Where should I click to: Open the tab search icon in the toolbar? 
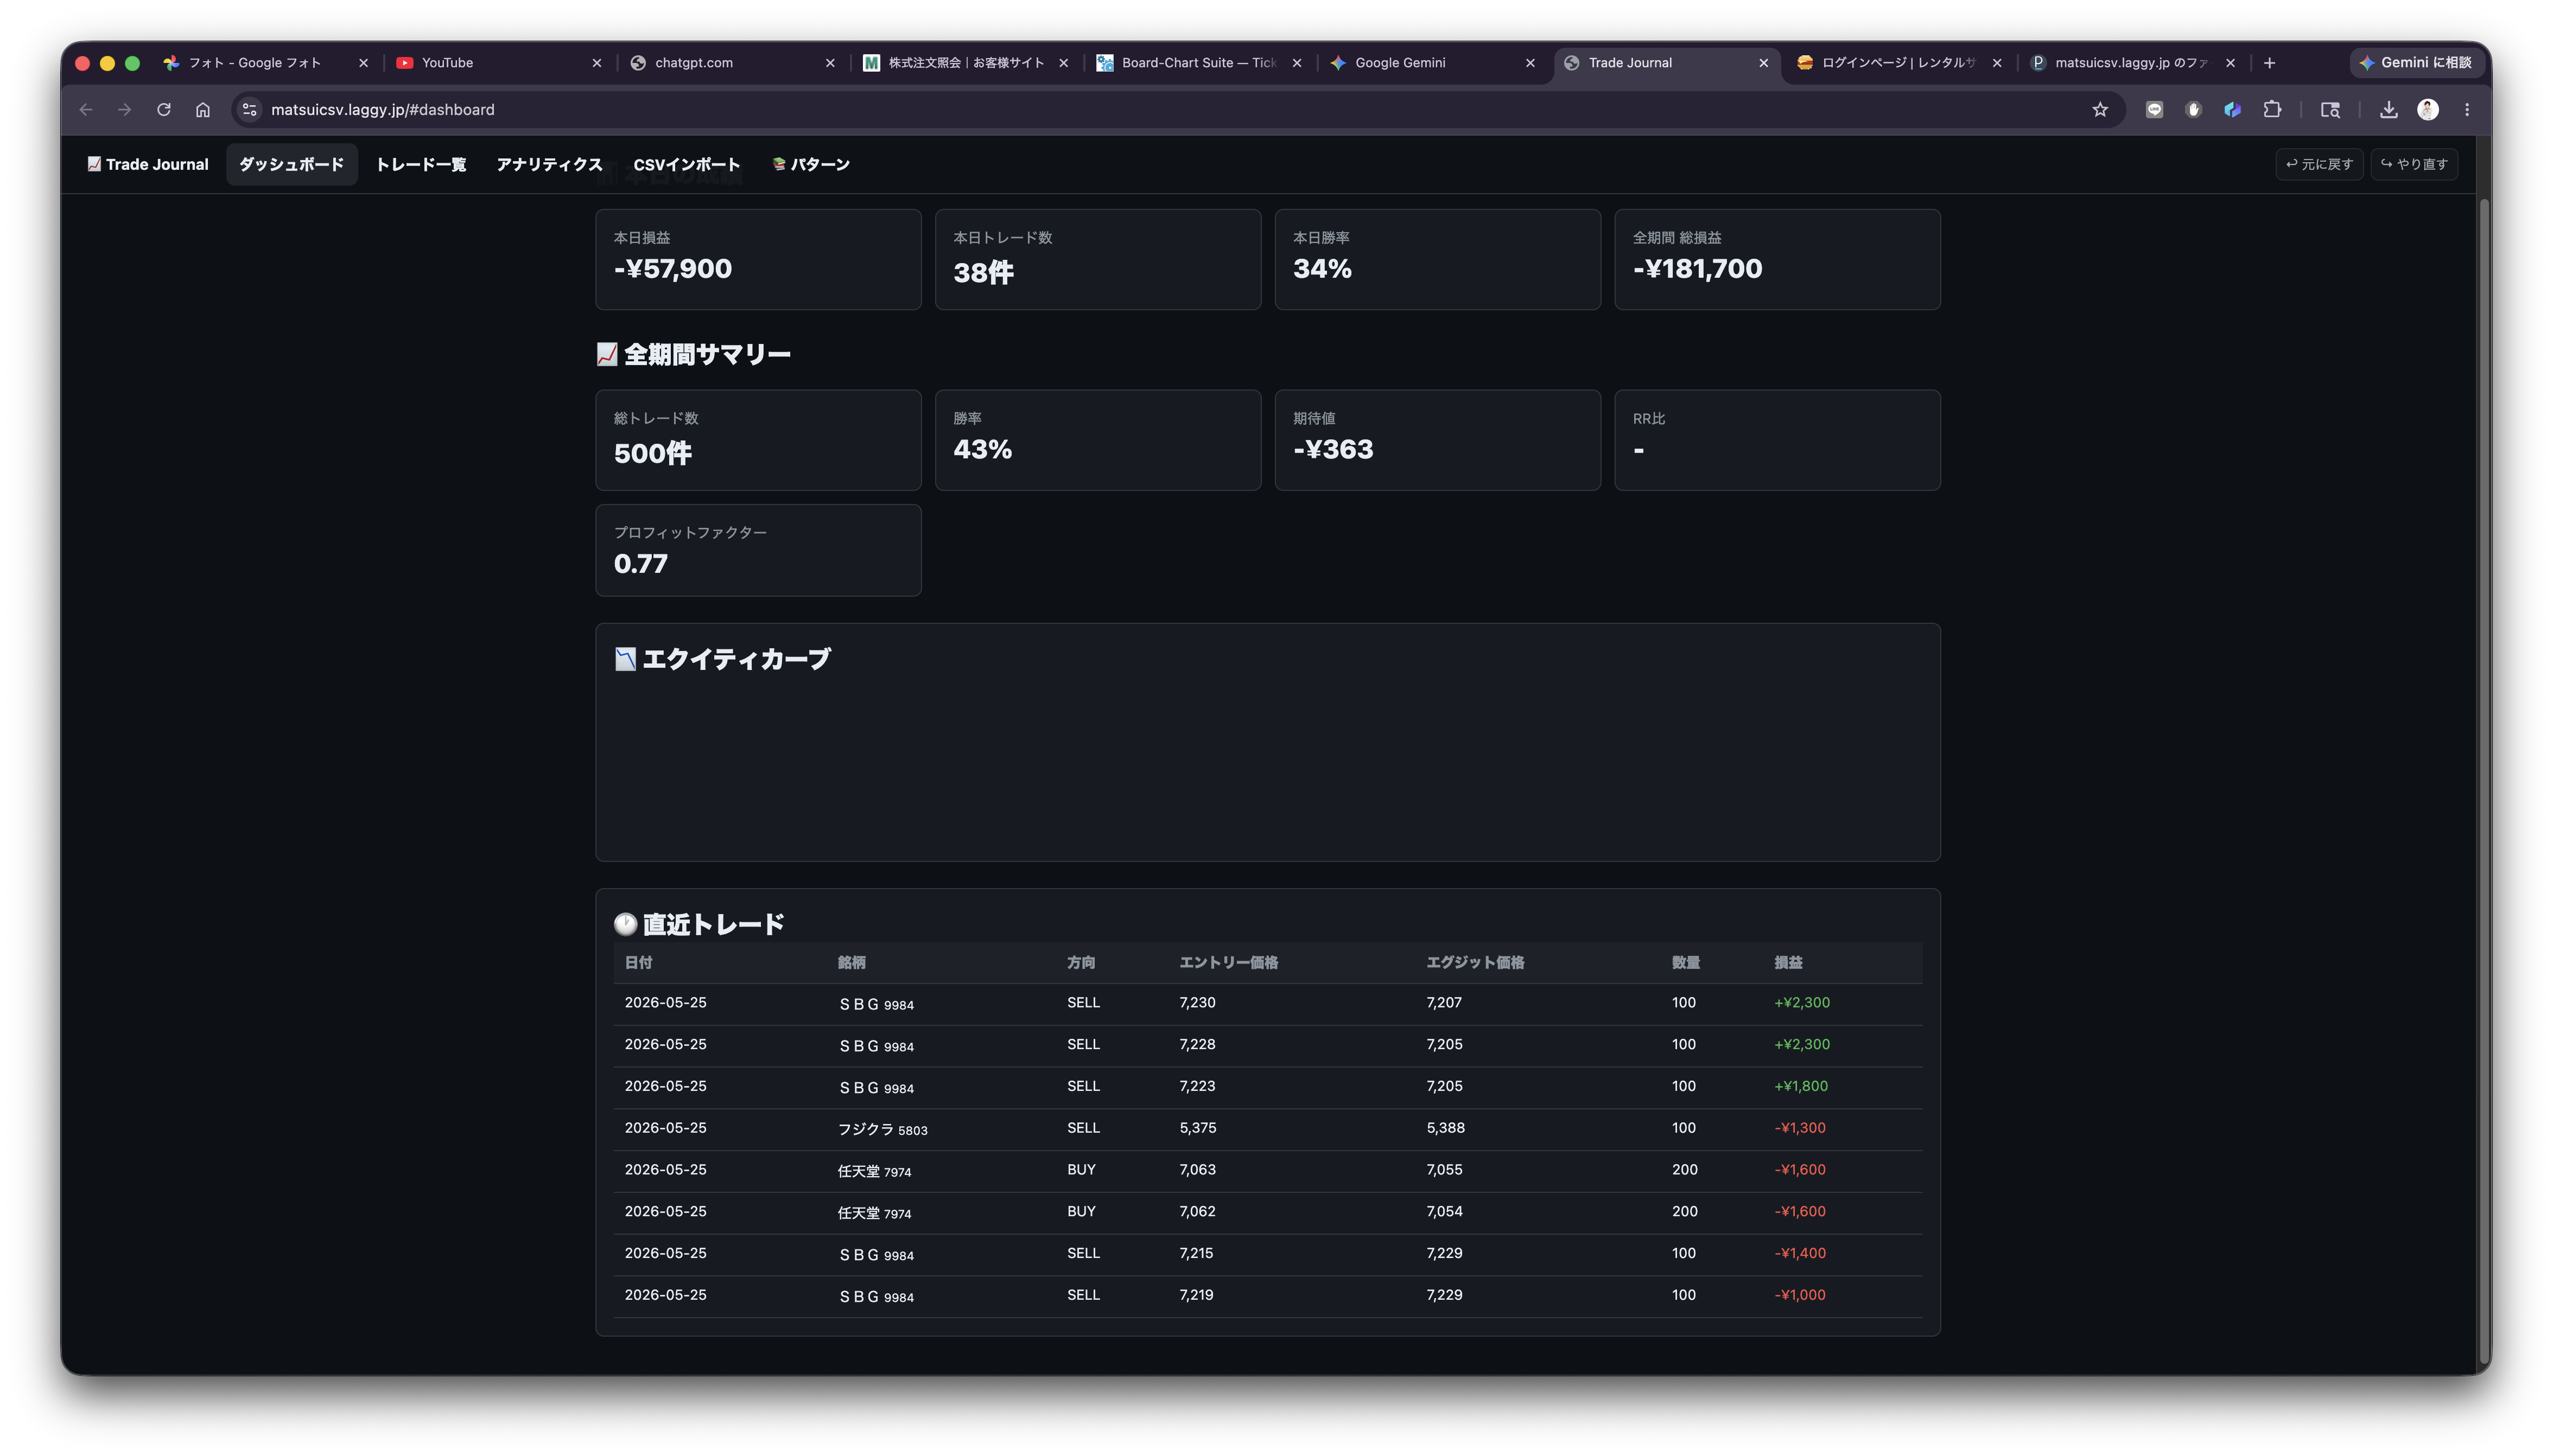(x=2330, y=110)
